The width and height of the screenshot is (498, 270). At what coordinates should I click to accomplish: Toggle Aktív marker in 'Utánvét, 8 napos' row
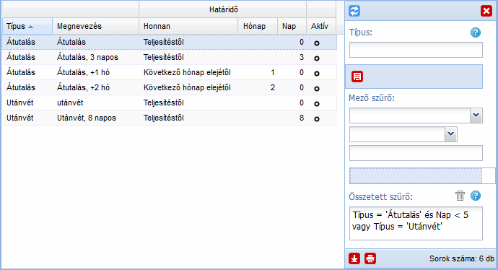click(x=317, y=119)
